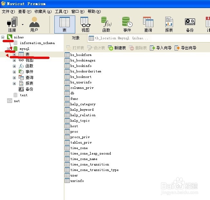This screenshot has width=210, height=200.
Task: Click the bs_bookinfo table icon
Action: click(67, 66)
